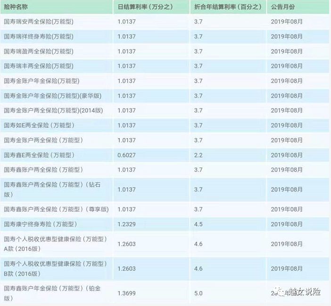Select 国寿瑞丰两全保险(万能型) row name

click(x=39, y=66)
